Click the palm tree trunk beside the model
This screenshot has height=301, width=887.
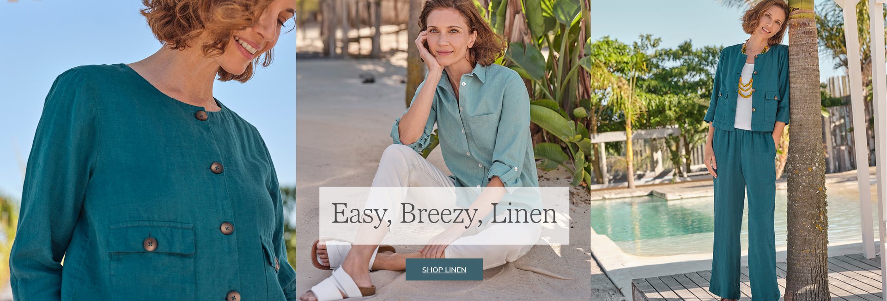click(806, 152)
